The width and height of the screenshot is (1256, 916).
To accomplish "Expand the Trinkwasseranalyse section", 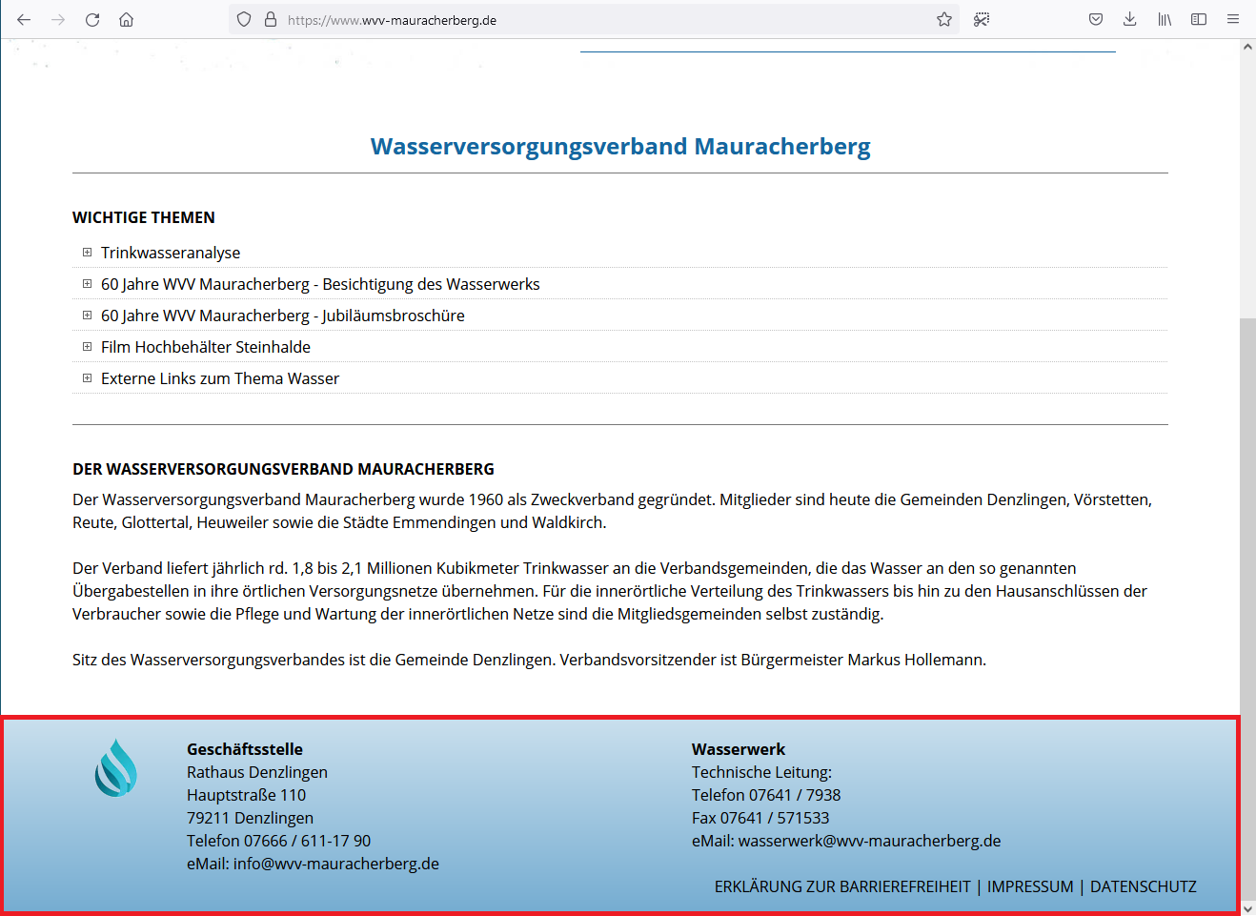I will pyautogui.click(x=171, y=253).
